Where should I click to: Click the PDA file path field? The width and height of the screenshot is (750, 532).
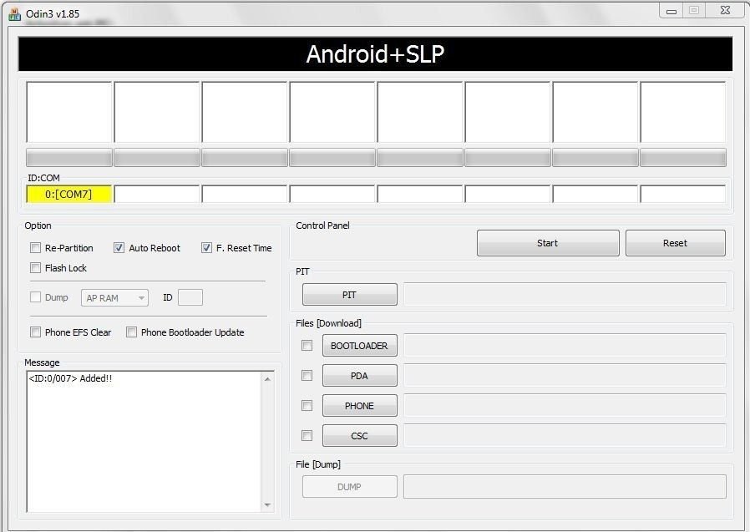565,376
